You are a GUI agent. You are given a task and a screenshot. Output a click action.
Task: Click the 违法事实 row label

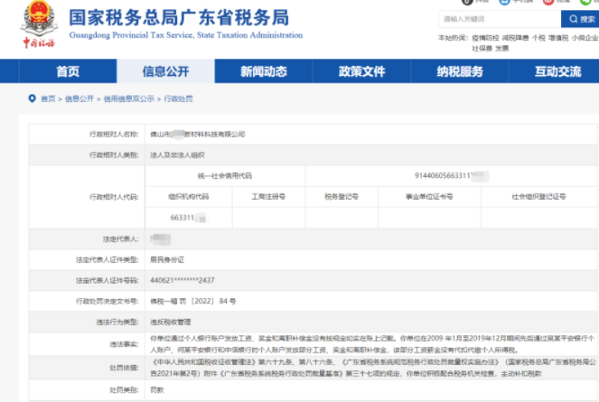[124, 344]
